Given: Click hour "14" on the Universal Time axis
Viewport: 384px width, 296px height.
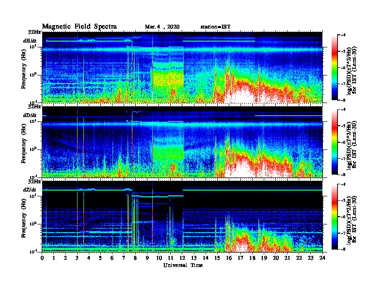Looking at the screenshot, I should coord(206,258).
